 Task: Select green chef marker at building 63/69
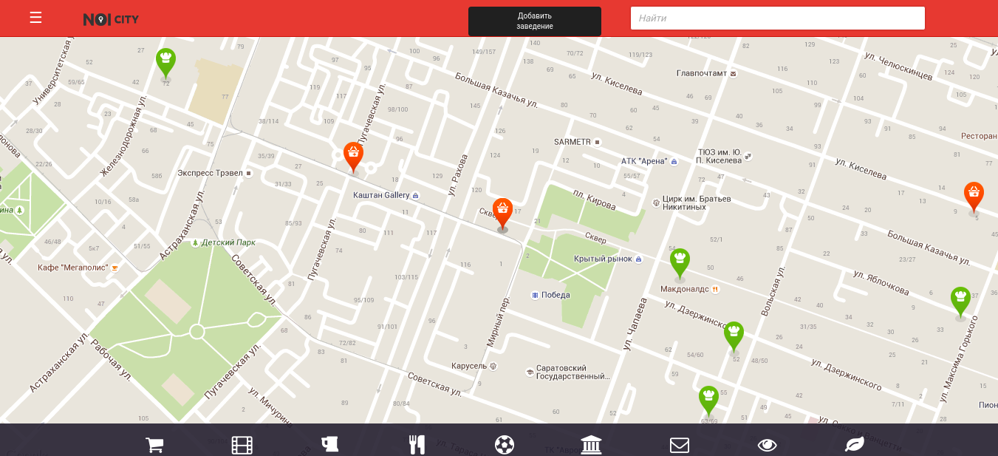709,401
